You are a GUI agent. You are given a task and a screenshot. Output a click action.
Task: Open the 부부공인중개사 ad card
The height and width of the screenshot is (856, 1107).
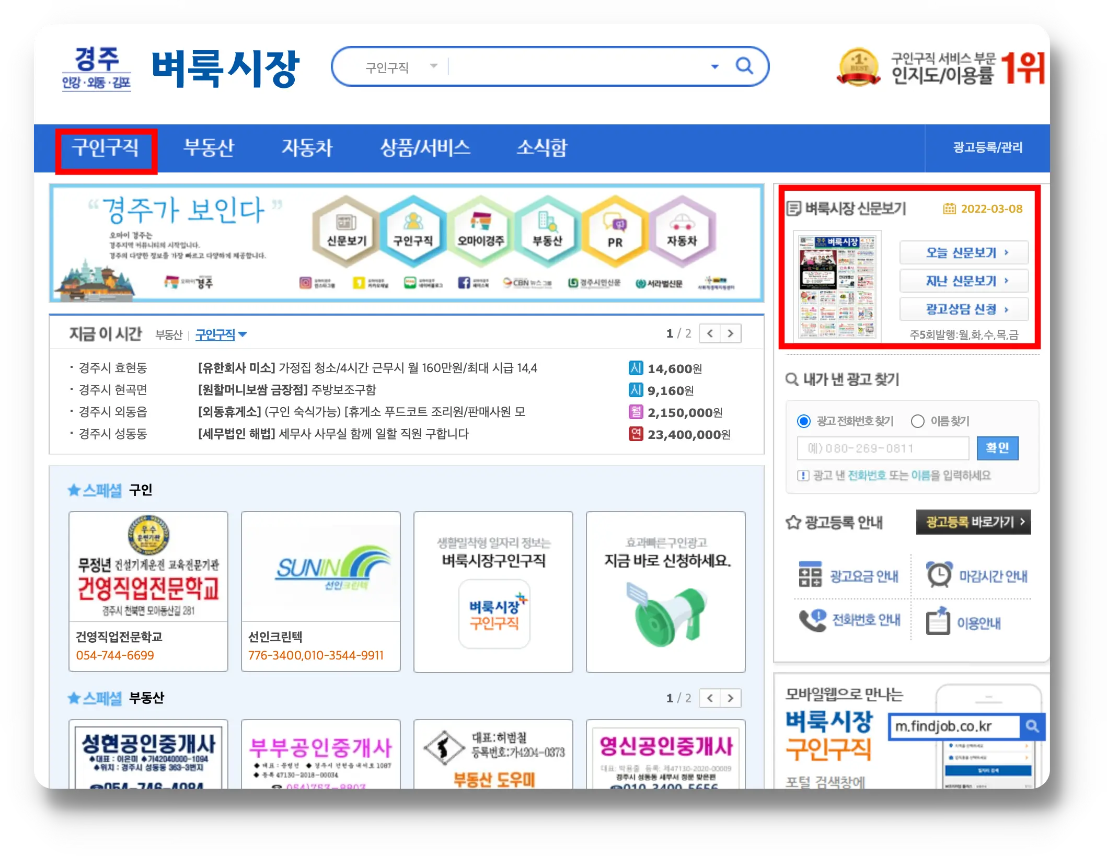coord(321,754)
